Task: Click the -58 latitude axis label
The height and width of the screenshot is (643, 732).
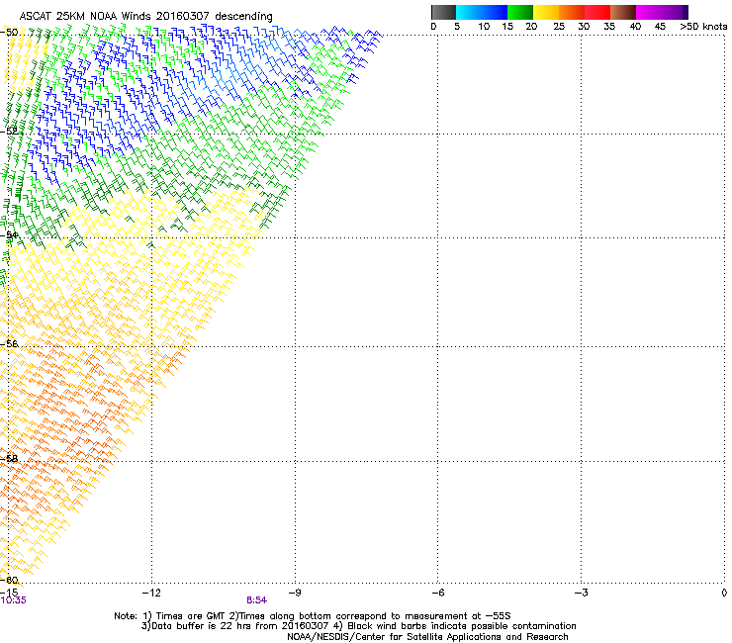Action: point(9,458)
